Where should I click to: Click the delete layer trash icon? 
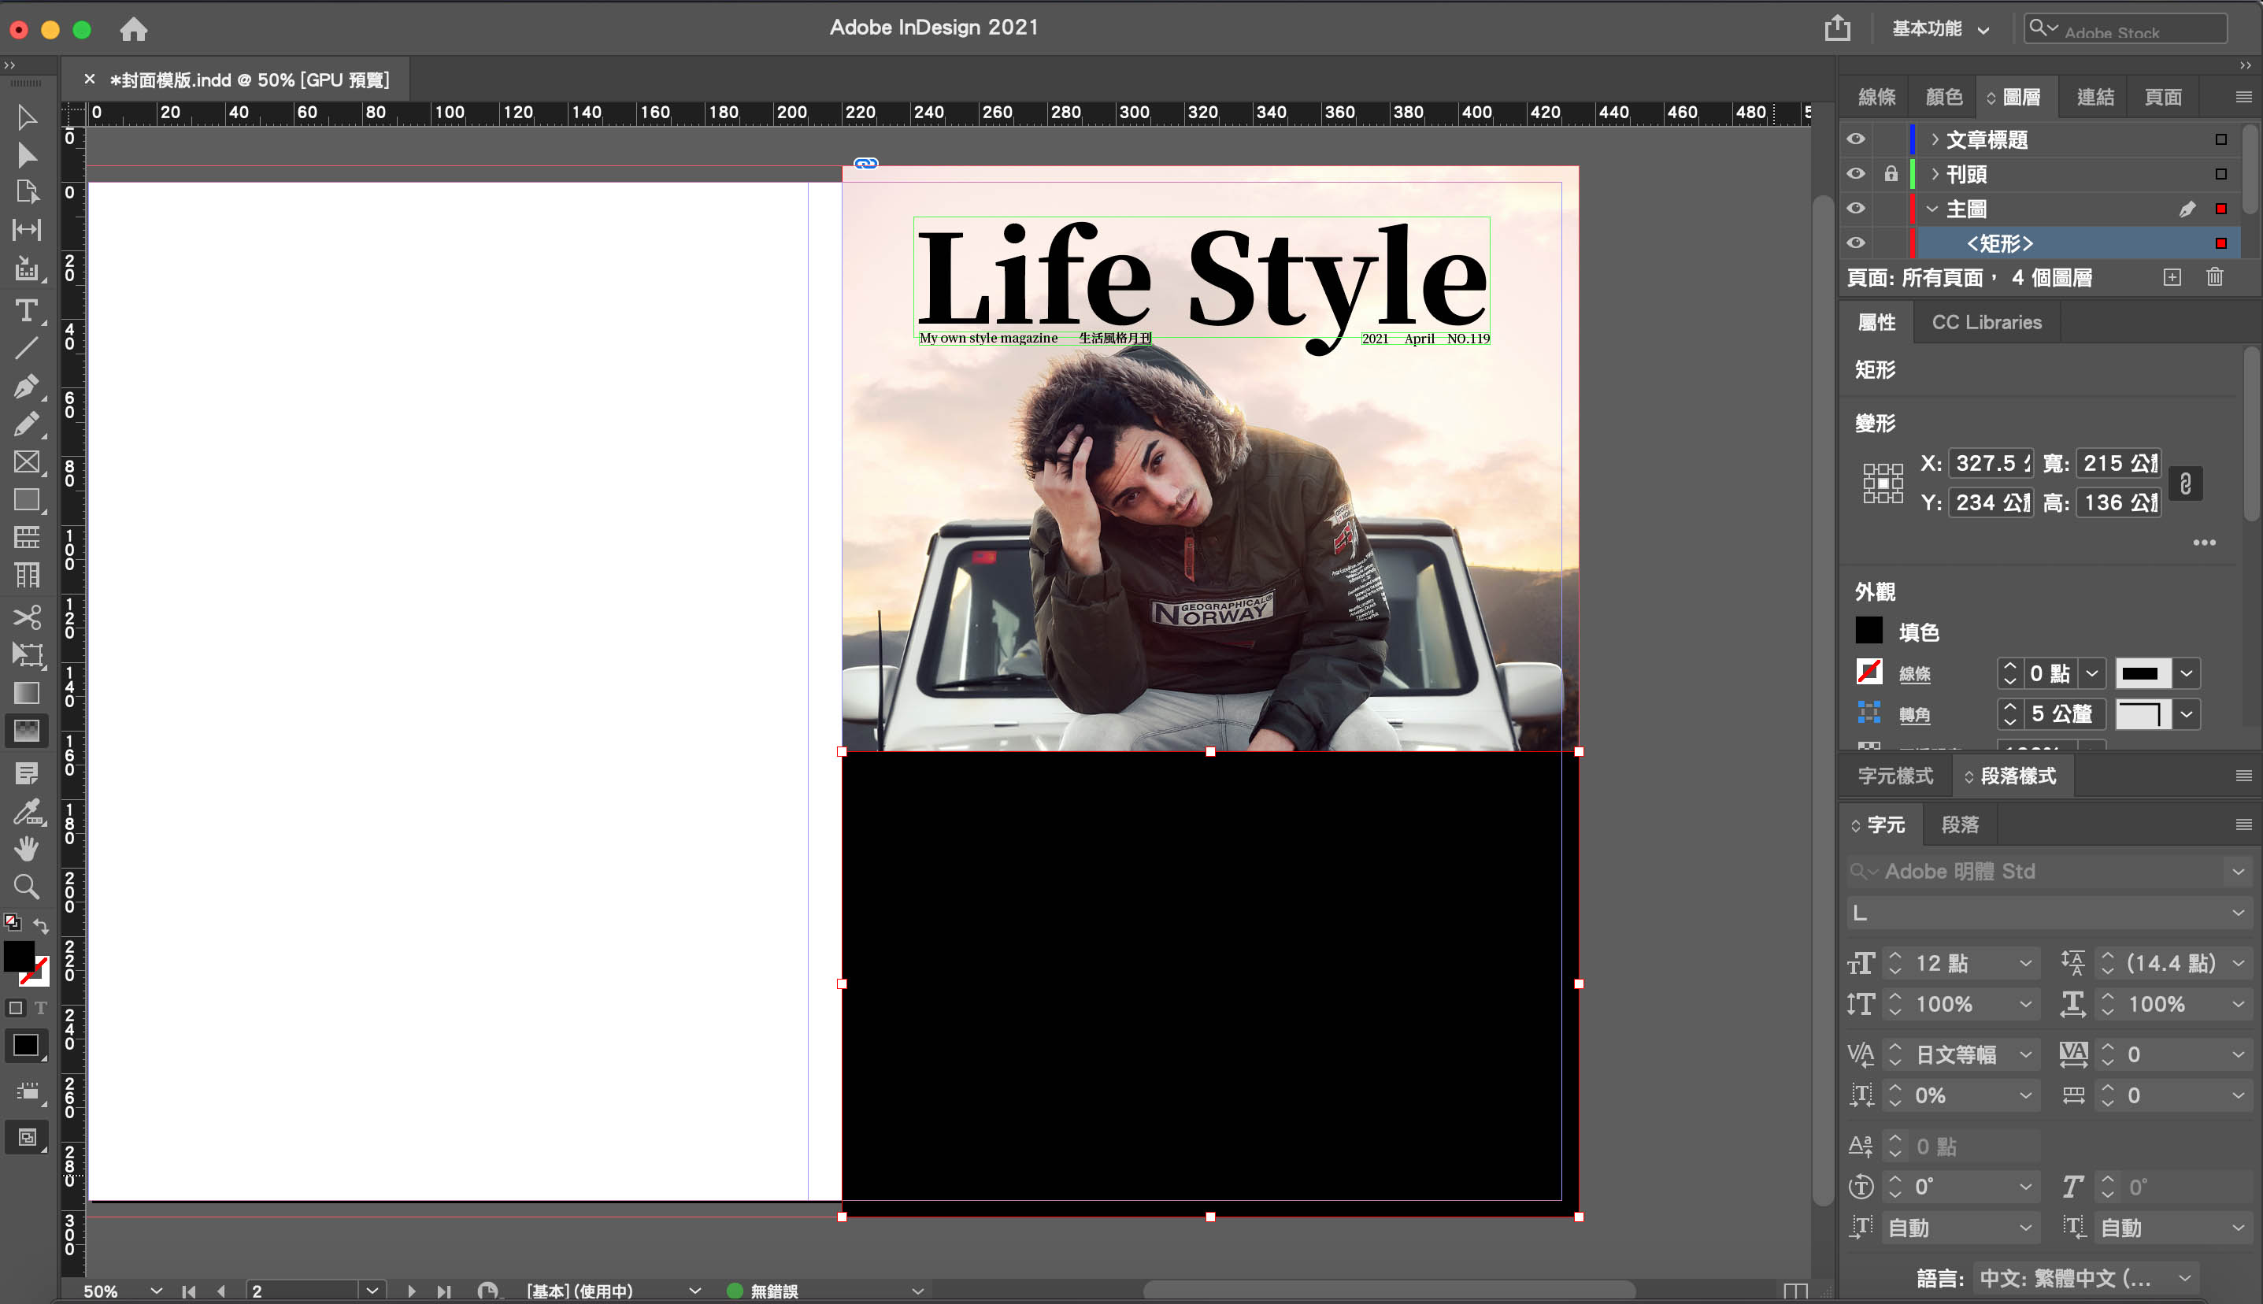2213,278
